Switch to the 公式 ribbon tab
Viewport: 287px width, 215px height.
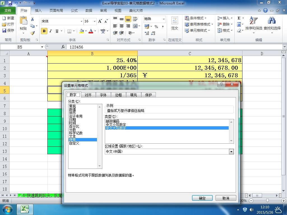74,10
